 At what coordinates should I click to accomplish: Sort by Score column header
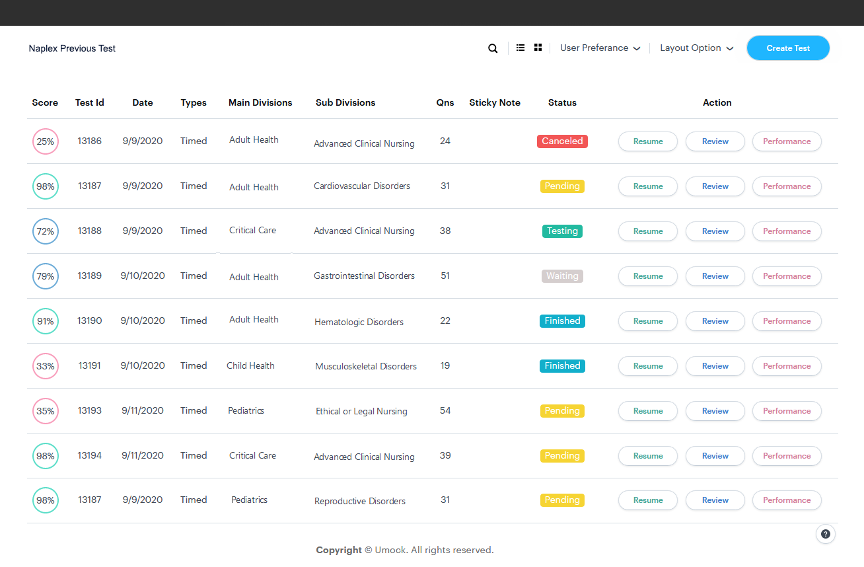click(45, 102)
